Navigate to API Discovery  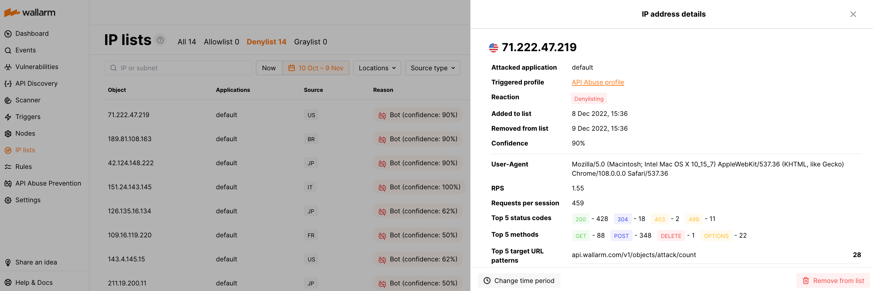coord(36,83)
